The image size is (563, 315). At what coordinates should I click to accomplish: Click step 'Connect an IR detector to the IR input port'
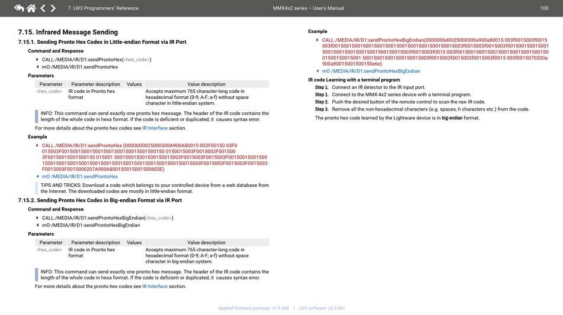(379, 87)
